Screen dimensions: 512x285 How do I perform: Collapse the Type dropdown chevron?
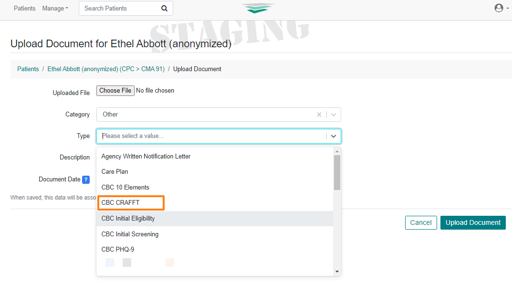[334, 136]
